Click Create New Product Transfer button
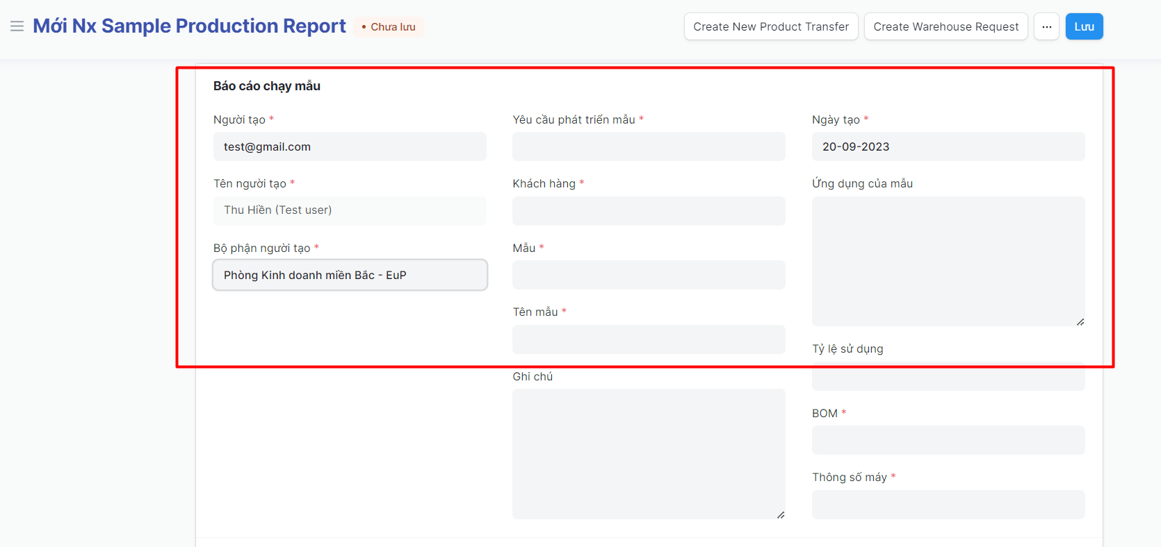Screen dimensions: 1161x547 770,27
